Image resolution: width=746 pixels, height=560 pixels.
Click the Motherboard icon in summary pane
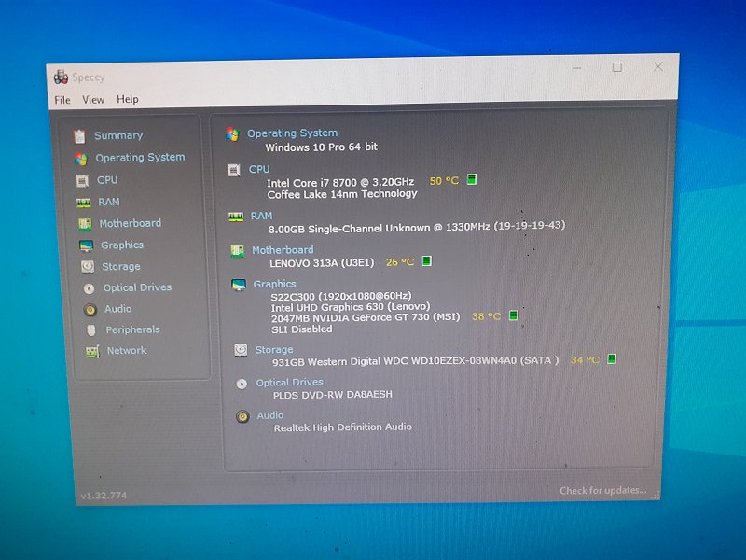point(238,251)
